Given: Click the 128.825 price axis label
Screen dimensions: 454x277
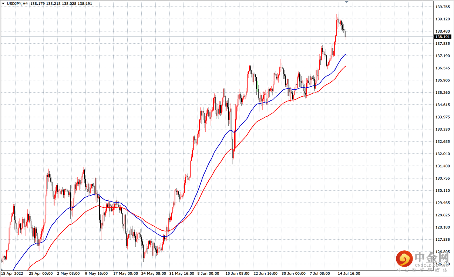Looking at the screenshot, I should (443, 215).
